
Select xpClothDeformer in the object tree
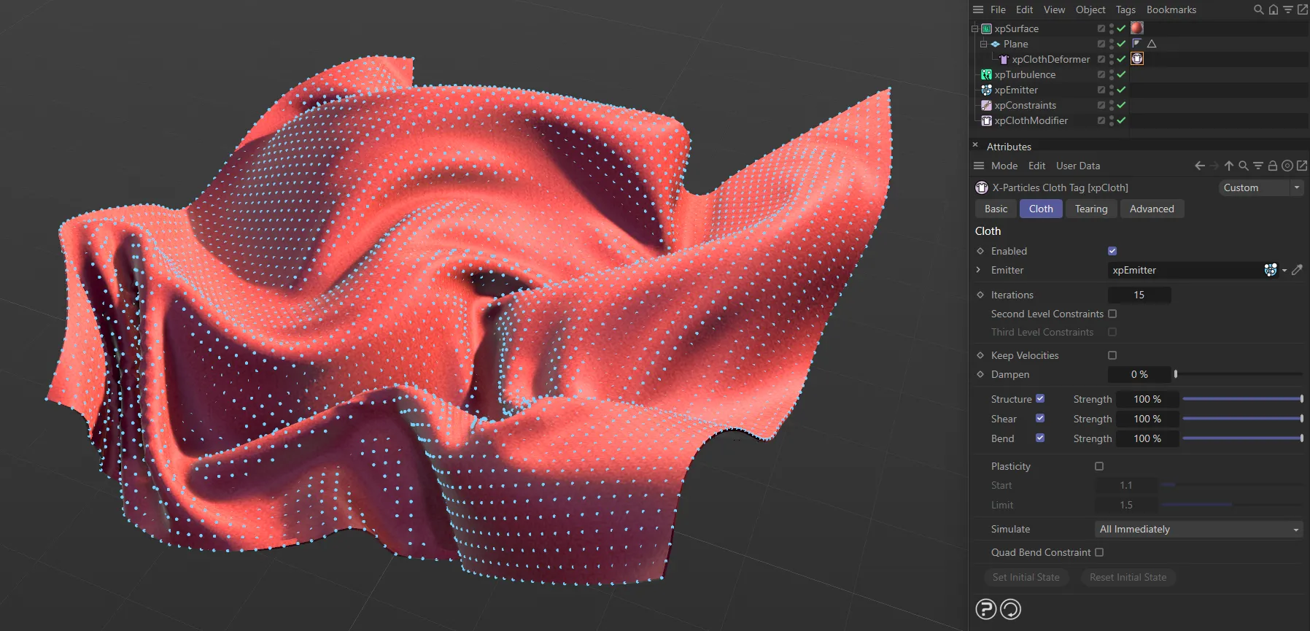[1050, 59]
